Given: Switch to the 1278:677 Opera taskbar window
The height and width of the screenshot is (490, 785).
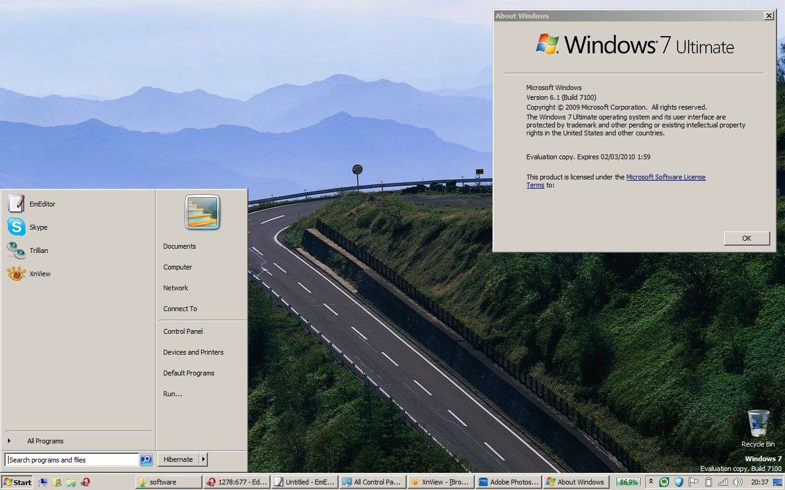Looking at the screenshot, I should click(x=237, y=482).
